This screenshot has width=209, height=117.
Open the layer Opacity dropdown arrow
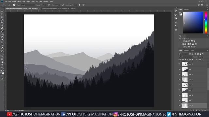pyautogui.click(x=202, y=57)
